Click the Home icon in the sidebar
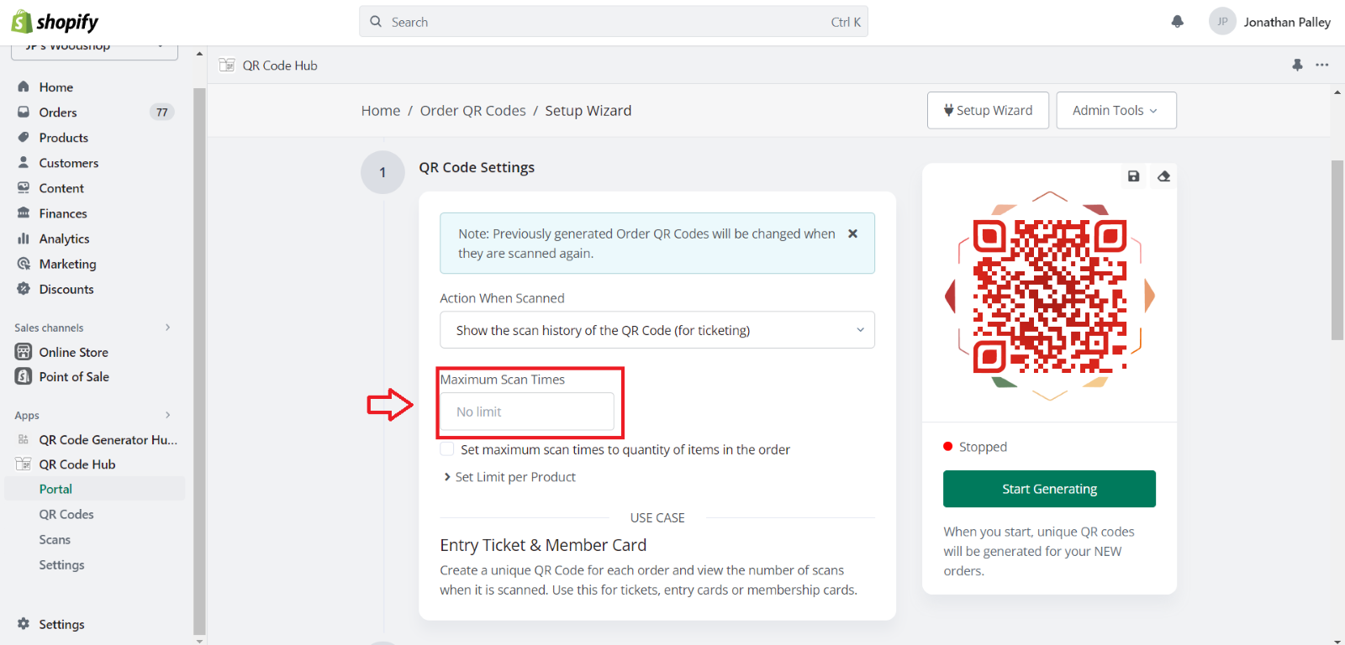This screenshot has height=645, width=1345. [24, 87]
